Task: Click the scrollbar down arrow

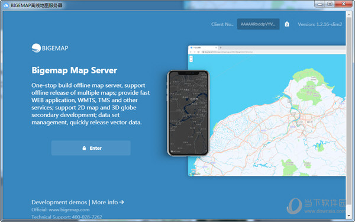Action: (x=348, y=216)
